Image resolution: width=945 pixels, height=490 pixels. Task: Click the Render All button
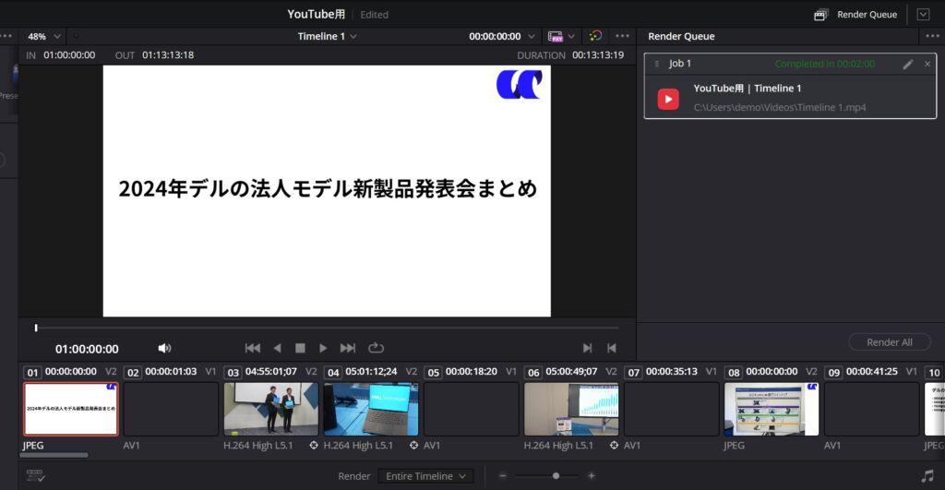(889, 342)
